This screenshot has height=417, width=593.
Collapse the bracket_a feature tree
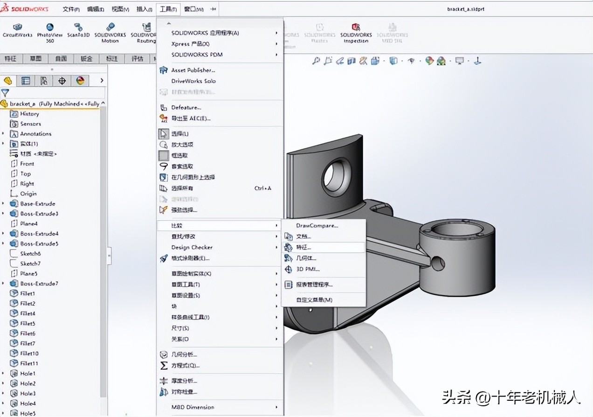pos(103,103)
